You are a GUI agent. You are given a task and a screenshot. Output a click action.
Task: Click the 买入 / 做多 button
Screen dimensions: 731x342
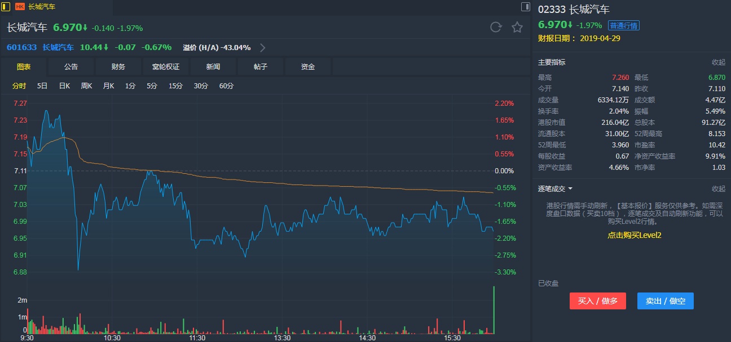tap(598, 301)
